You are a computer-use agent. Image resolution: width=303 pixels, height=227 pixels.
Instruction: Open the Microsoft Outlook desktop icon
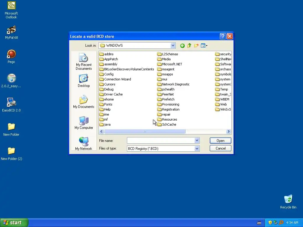pyautogui.click(x=11, y=10)
